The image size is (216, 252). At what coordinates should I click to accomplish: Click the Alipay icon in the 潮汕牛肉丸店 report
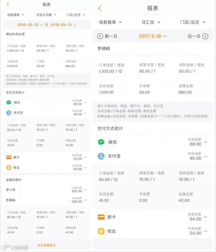coord(9,113)
